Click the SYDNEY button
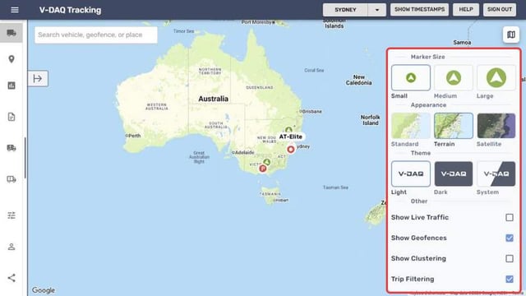Viewport: 526px width, 296px height. 345,10
